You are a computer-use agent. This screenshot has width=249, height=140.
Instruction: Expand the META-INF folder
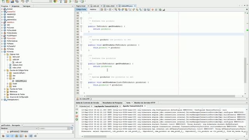coord(7,57)
